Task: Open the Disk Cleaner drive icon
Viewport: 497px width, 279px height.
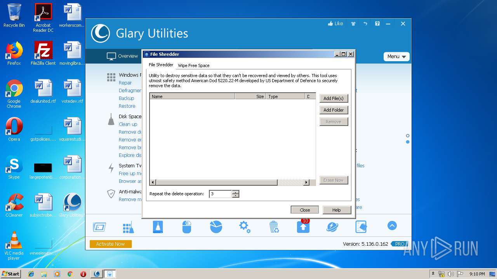Action: click(x=158, y=227)
